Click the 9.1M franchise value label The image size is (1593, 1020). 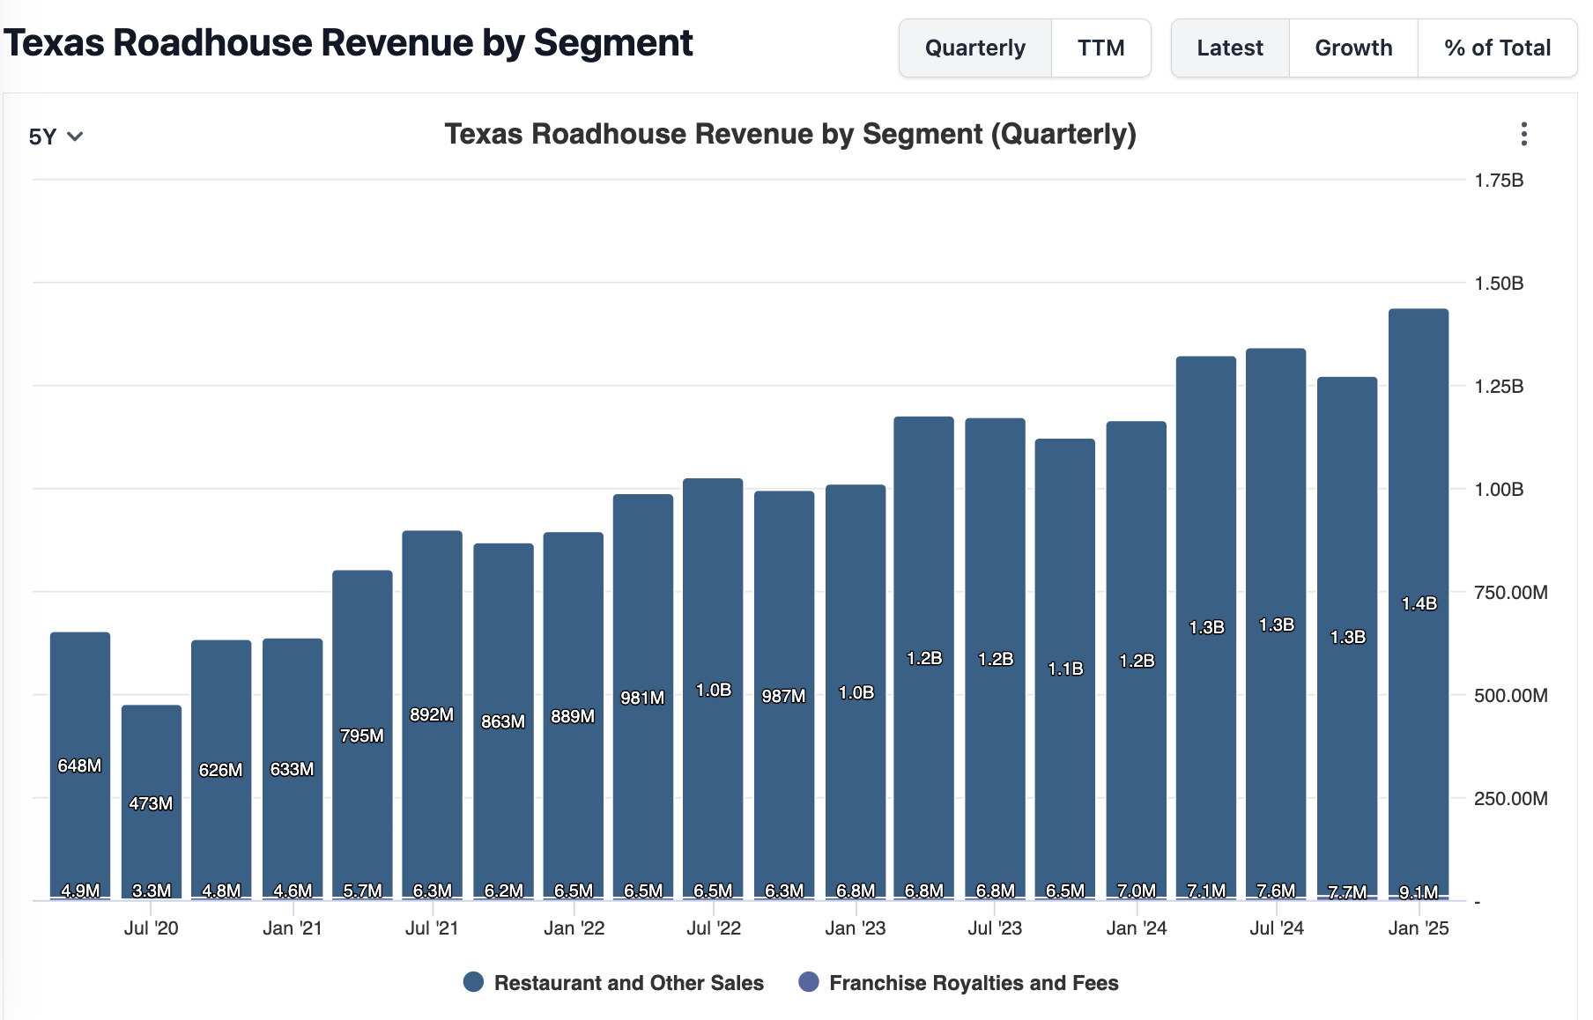click(x=1419, y=892)
